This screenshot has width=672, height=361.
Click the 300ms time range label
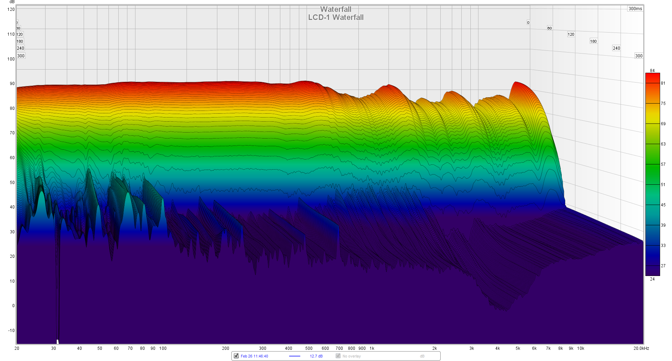click(635, 9)
